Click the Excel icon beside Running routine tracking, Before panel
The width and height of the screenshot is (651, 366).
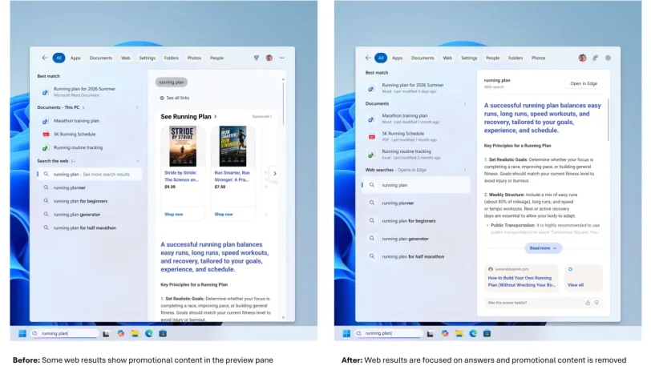[x=45, y=147]
